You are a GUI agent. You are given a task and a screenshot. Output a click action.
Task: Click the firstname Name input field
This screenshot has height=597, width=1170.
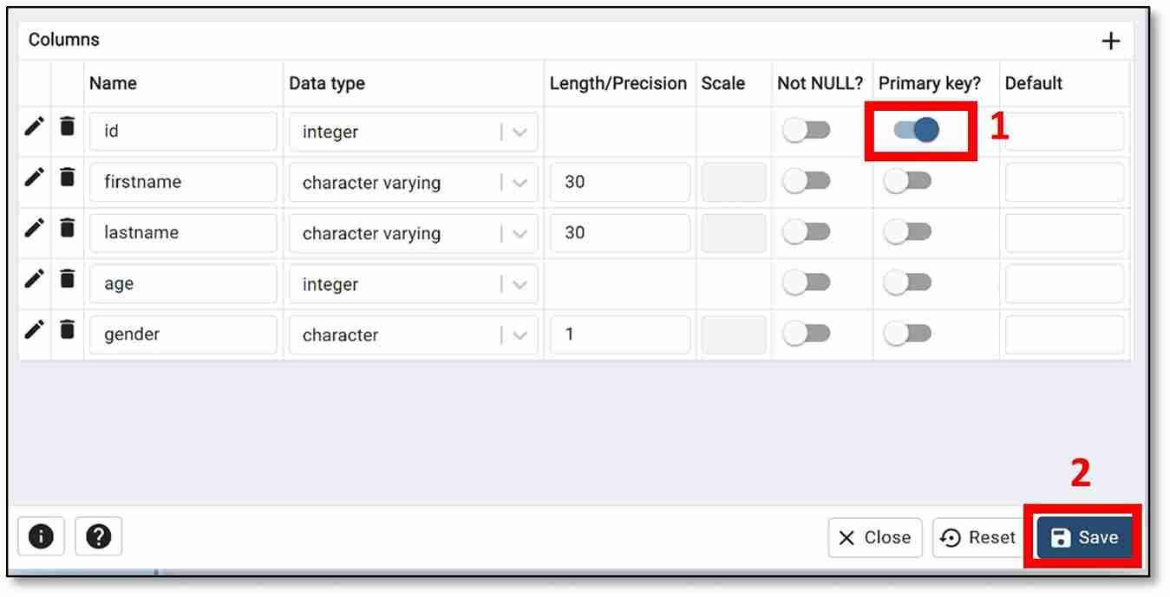183,183
